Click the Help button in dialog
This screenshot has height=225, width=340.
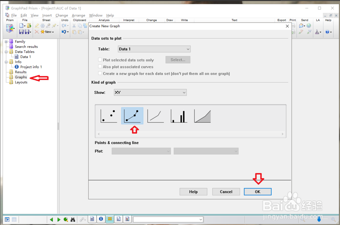[x=193, y=192]
